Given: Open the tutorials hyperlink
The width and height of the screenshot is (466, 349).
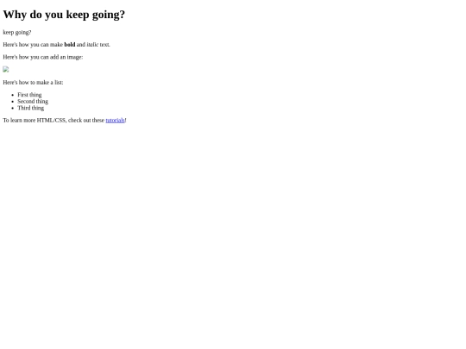Looking at the screenshot, I should (x=115, y=120).
